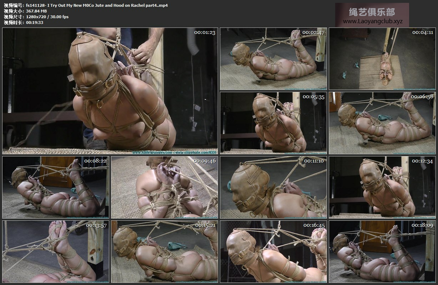Viewport: 438px width, 285px height.
Task: Select the thumbnail at 00:15:21
Action: click(164, 251)
